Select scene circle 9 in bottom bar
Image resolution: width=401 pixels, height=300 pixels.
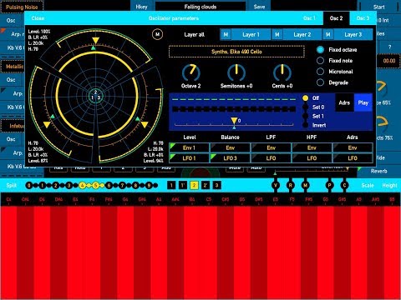[x=149, y=185]
